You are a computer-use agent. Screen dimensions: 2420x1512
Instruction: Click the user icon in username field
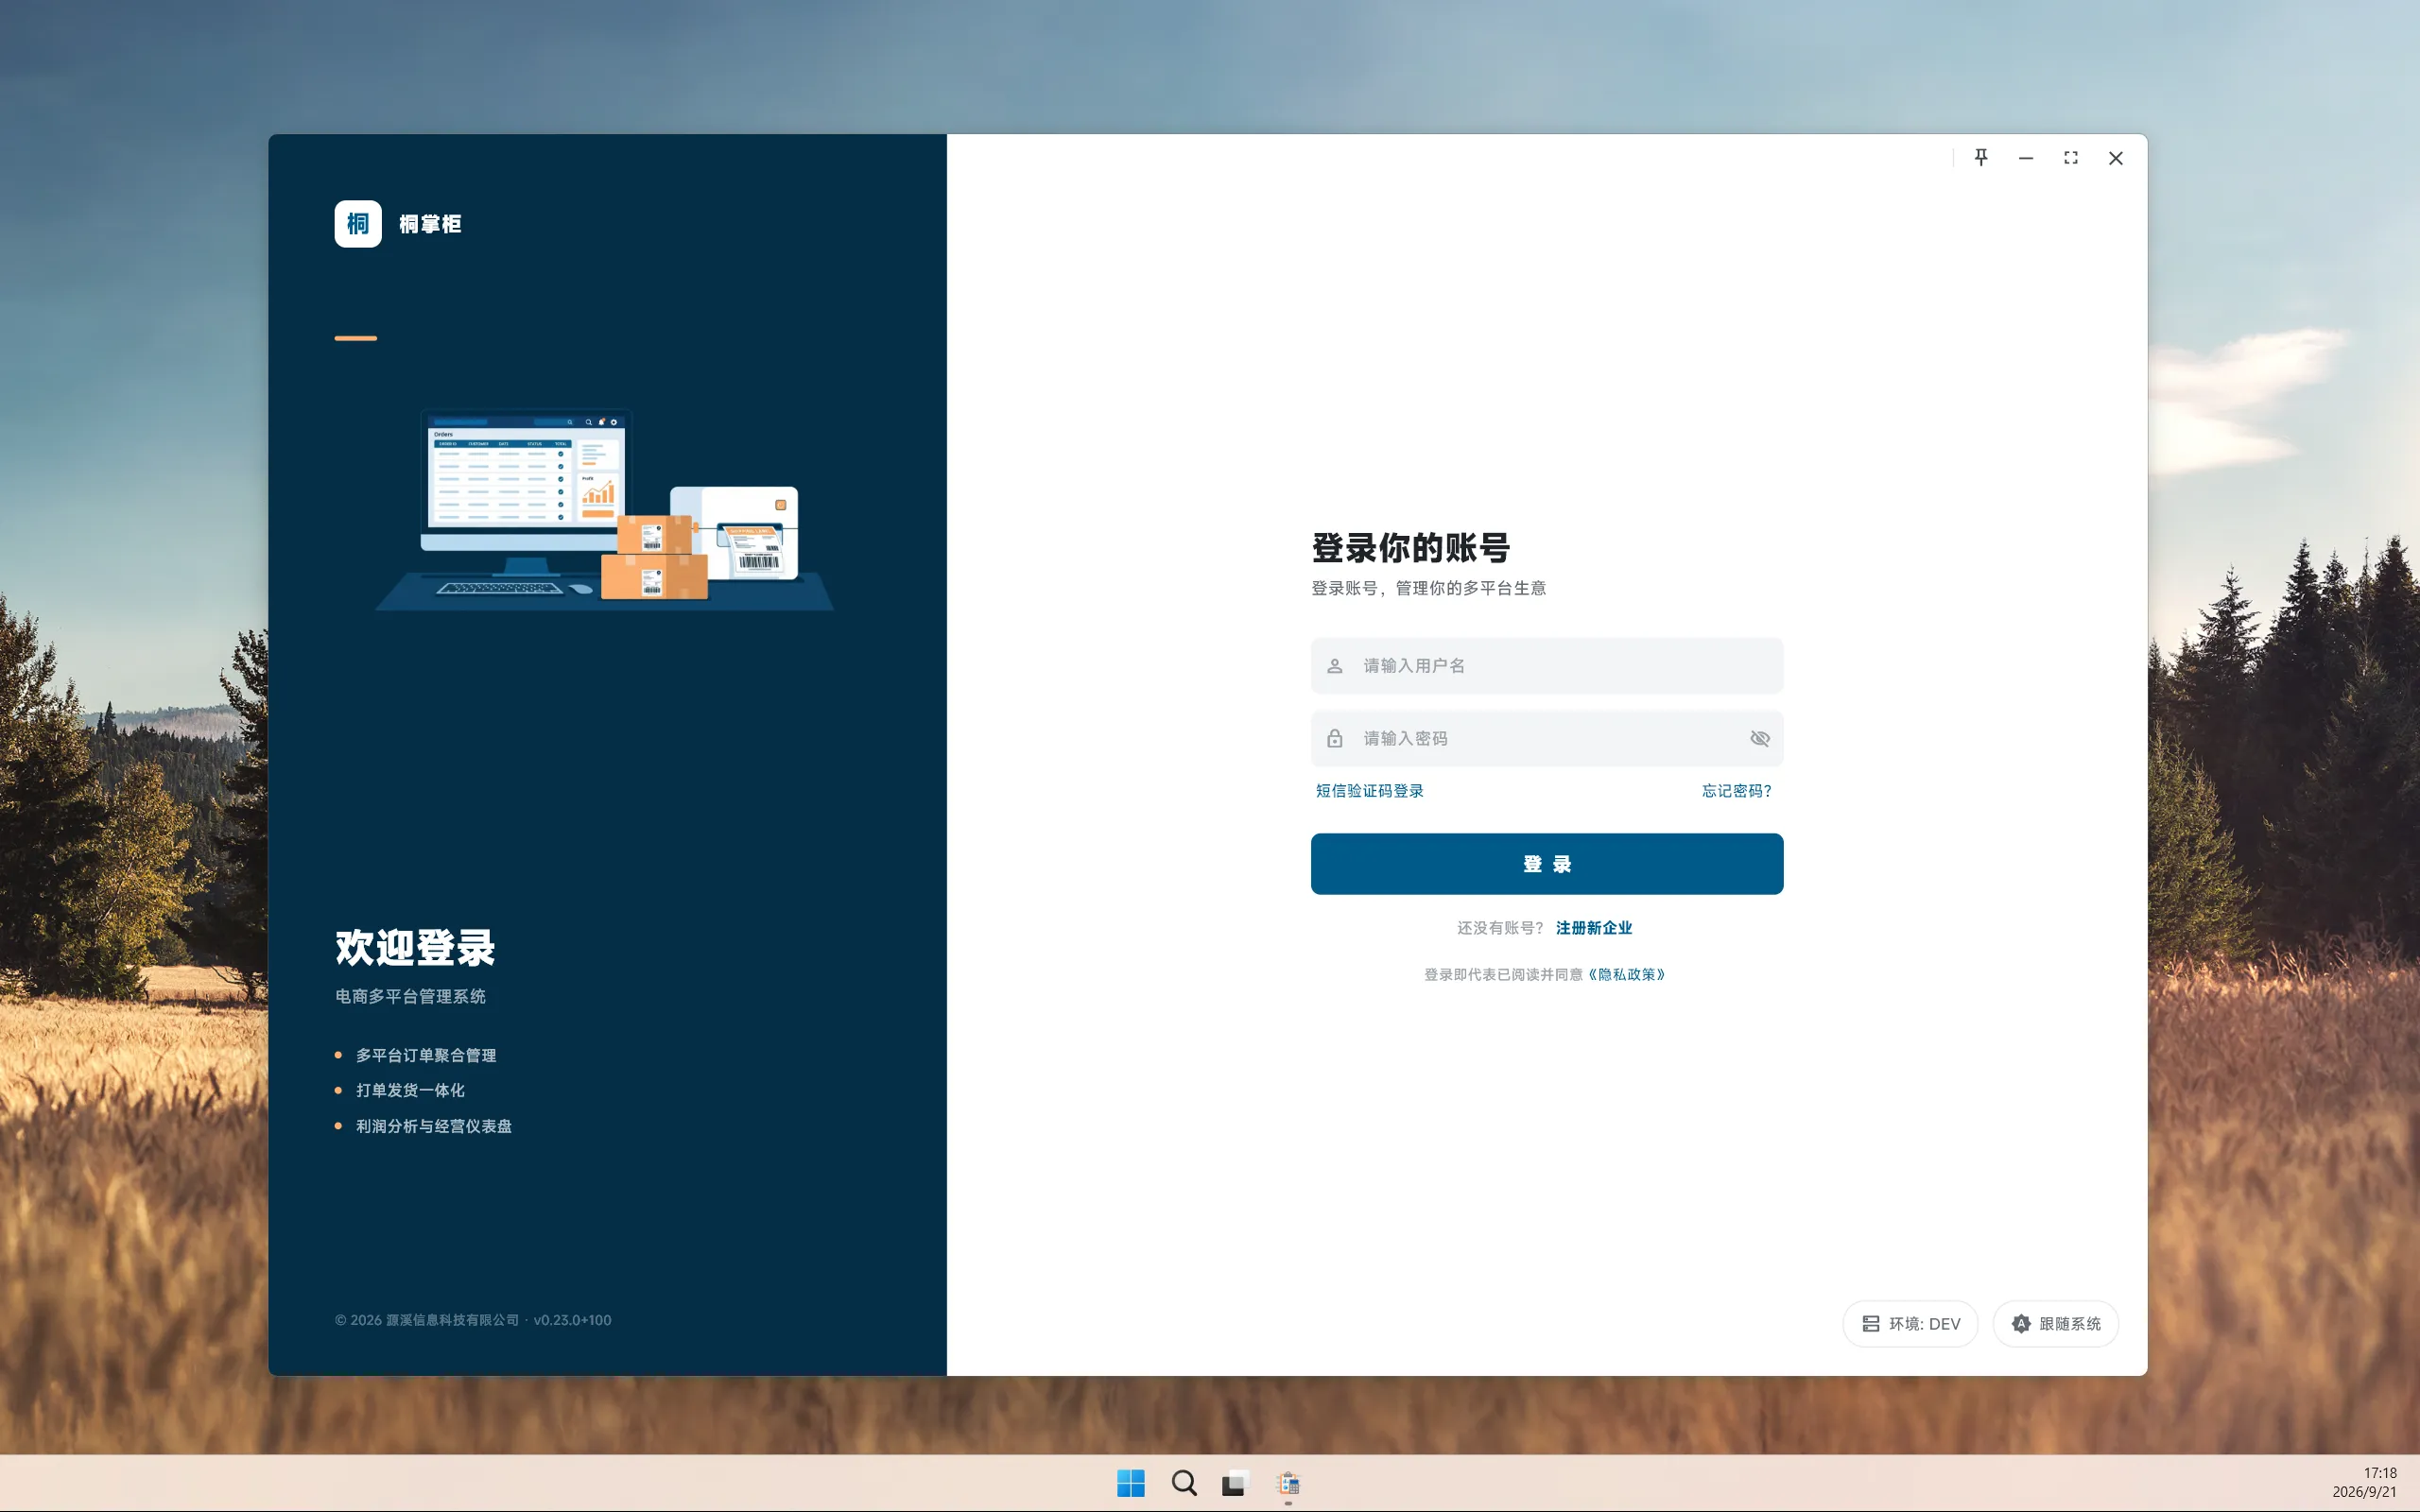click(1335, 666)
